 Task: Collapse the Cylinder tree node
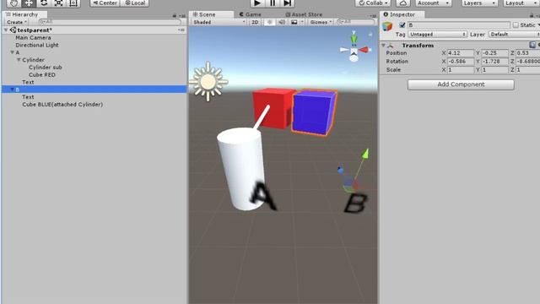pyautogui.click(x=19, y=60)
